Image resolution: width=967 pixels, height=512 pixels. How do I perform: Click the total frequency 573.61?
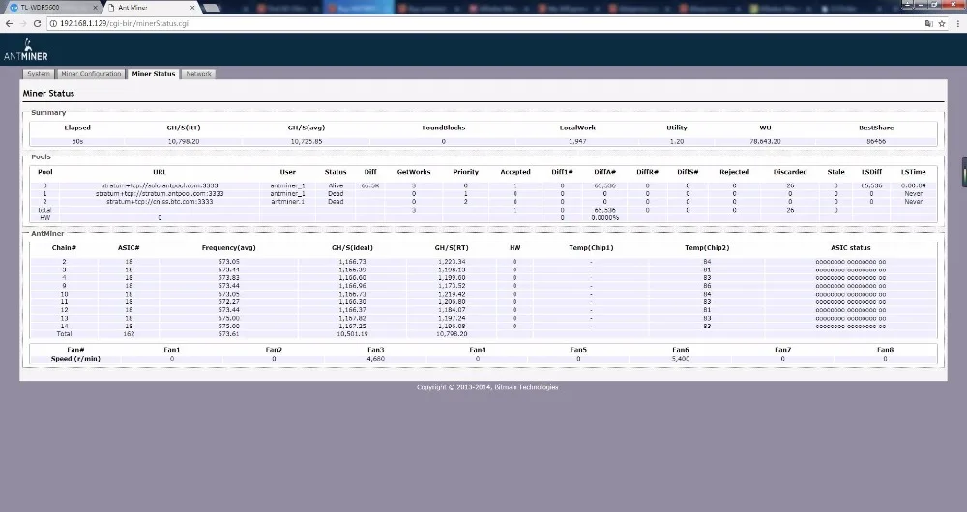coord(229,334)
